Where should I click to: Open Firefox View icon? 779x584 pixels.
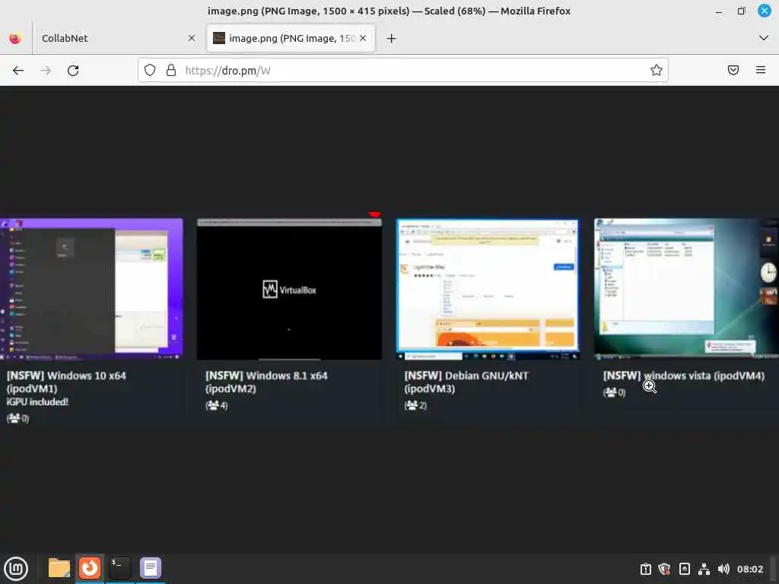[15, 38]
